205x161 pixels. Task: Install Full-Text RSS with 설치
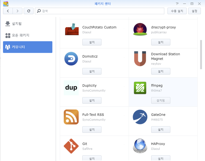(92, 130)
